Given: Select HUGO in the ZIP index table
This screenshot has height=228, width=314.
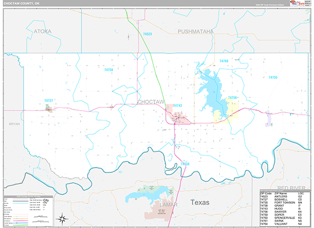Looking at the screenshot, I should click(x=278, y=209).
